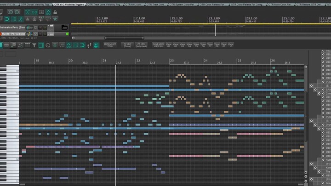Viewport: 331px width, 186px height.
Task: Toggle the teal loop icon in the MIDI toolbar
Action: pyautogui.click(x=82, y=45)
